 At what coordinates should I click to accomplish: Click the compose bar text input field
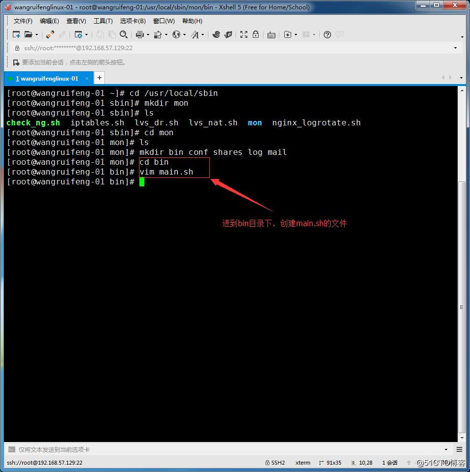point(229,450)
